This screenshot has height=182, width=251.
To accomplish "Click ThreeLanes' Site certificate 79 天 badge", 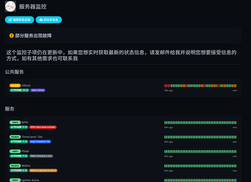I will click(x=19, y=141).
